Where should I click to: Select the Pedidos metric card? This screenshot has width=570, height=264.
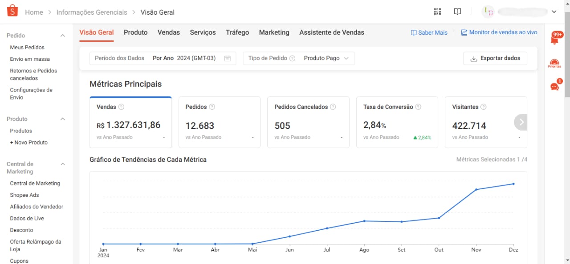pos(219,122)
